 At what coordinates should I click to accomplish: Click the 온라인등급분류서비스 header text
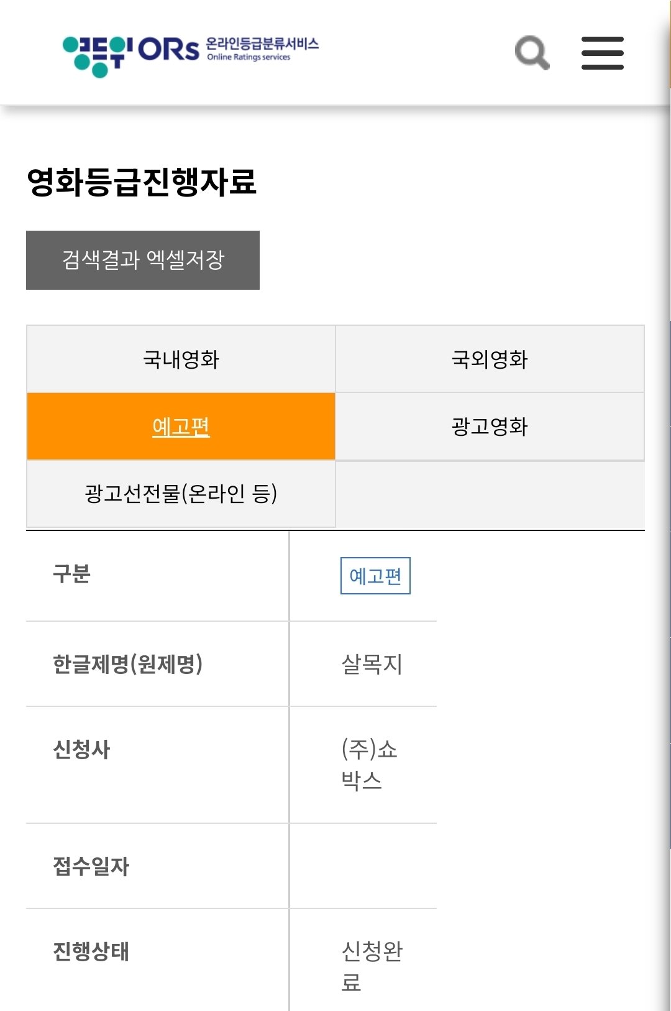pos(262,44)
